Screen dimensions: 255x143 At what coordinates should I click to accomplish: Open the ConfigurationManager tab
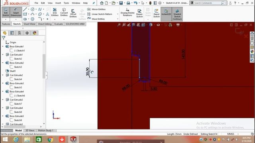point(20,33)
